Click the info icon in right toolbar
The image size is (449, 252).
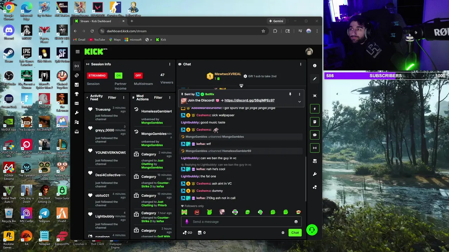pos(315,65)
